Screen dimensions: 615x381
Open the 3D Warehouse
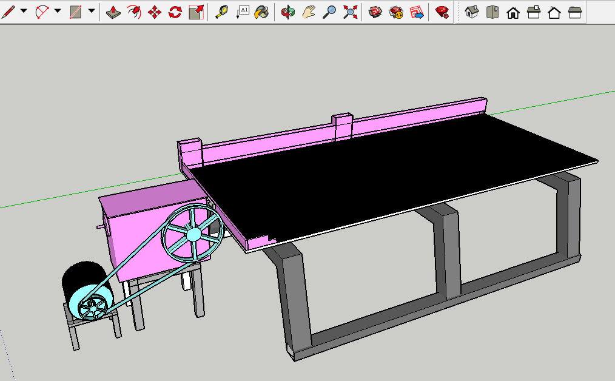tap(375, 12)
